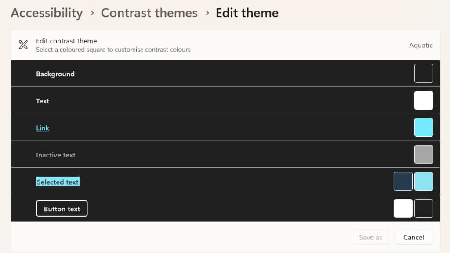The height and width of the screenshot is (253, 450).
Task: Open the Background colour square
Action: coord(424,73)
